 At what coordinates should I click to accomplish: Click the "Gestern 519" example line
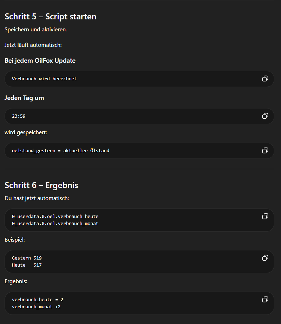tap(27, 258)
